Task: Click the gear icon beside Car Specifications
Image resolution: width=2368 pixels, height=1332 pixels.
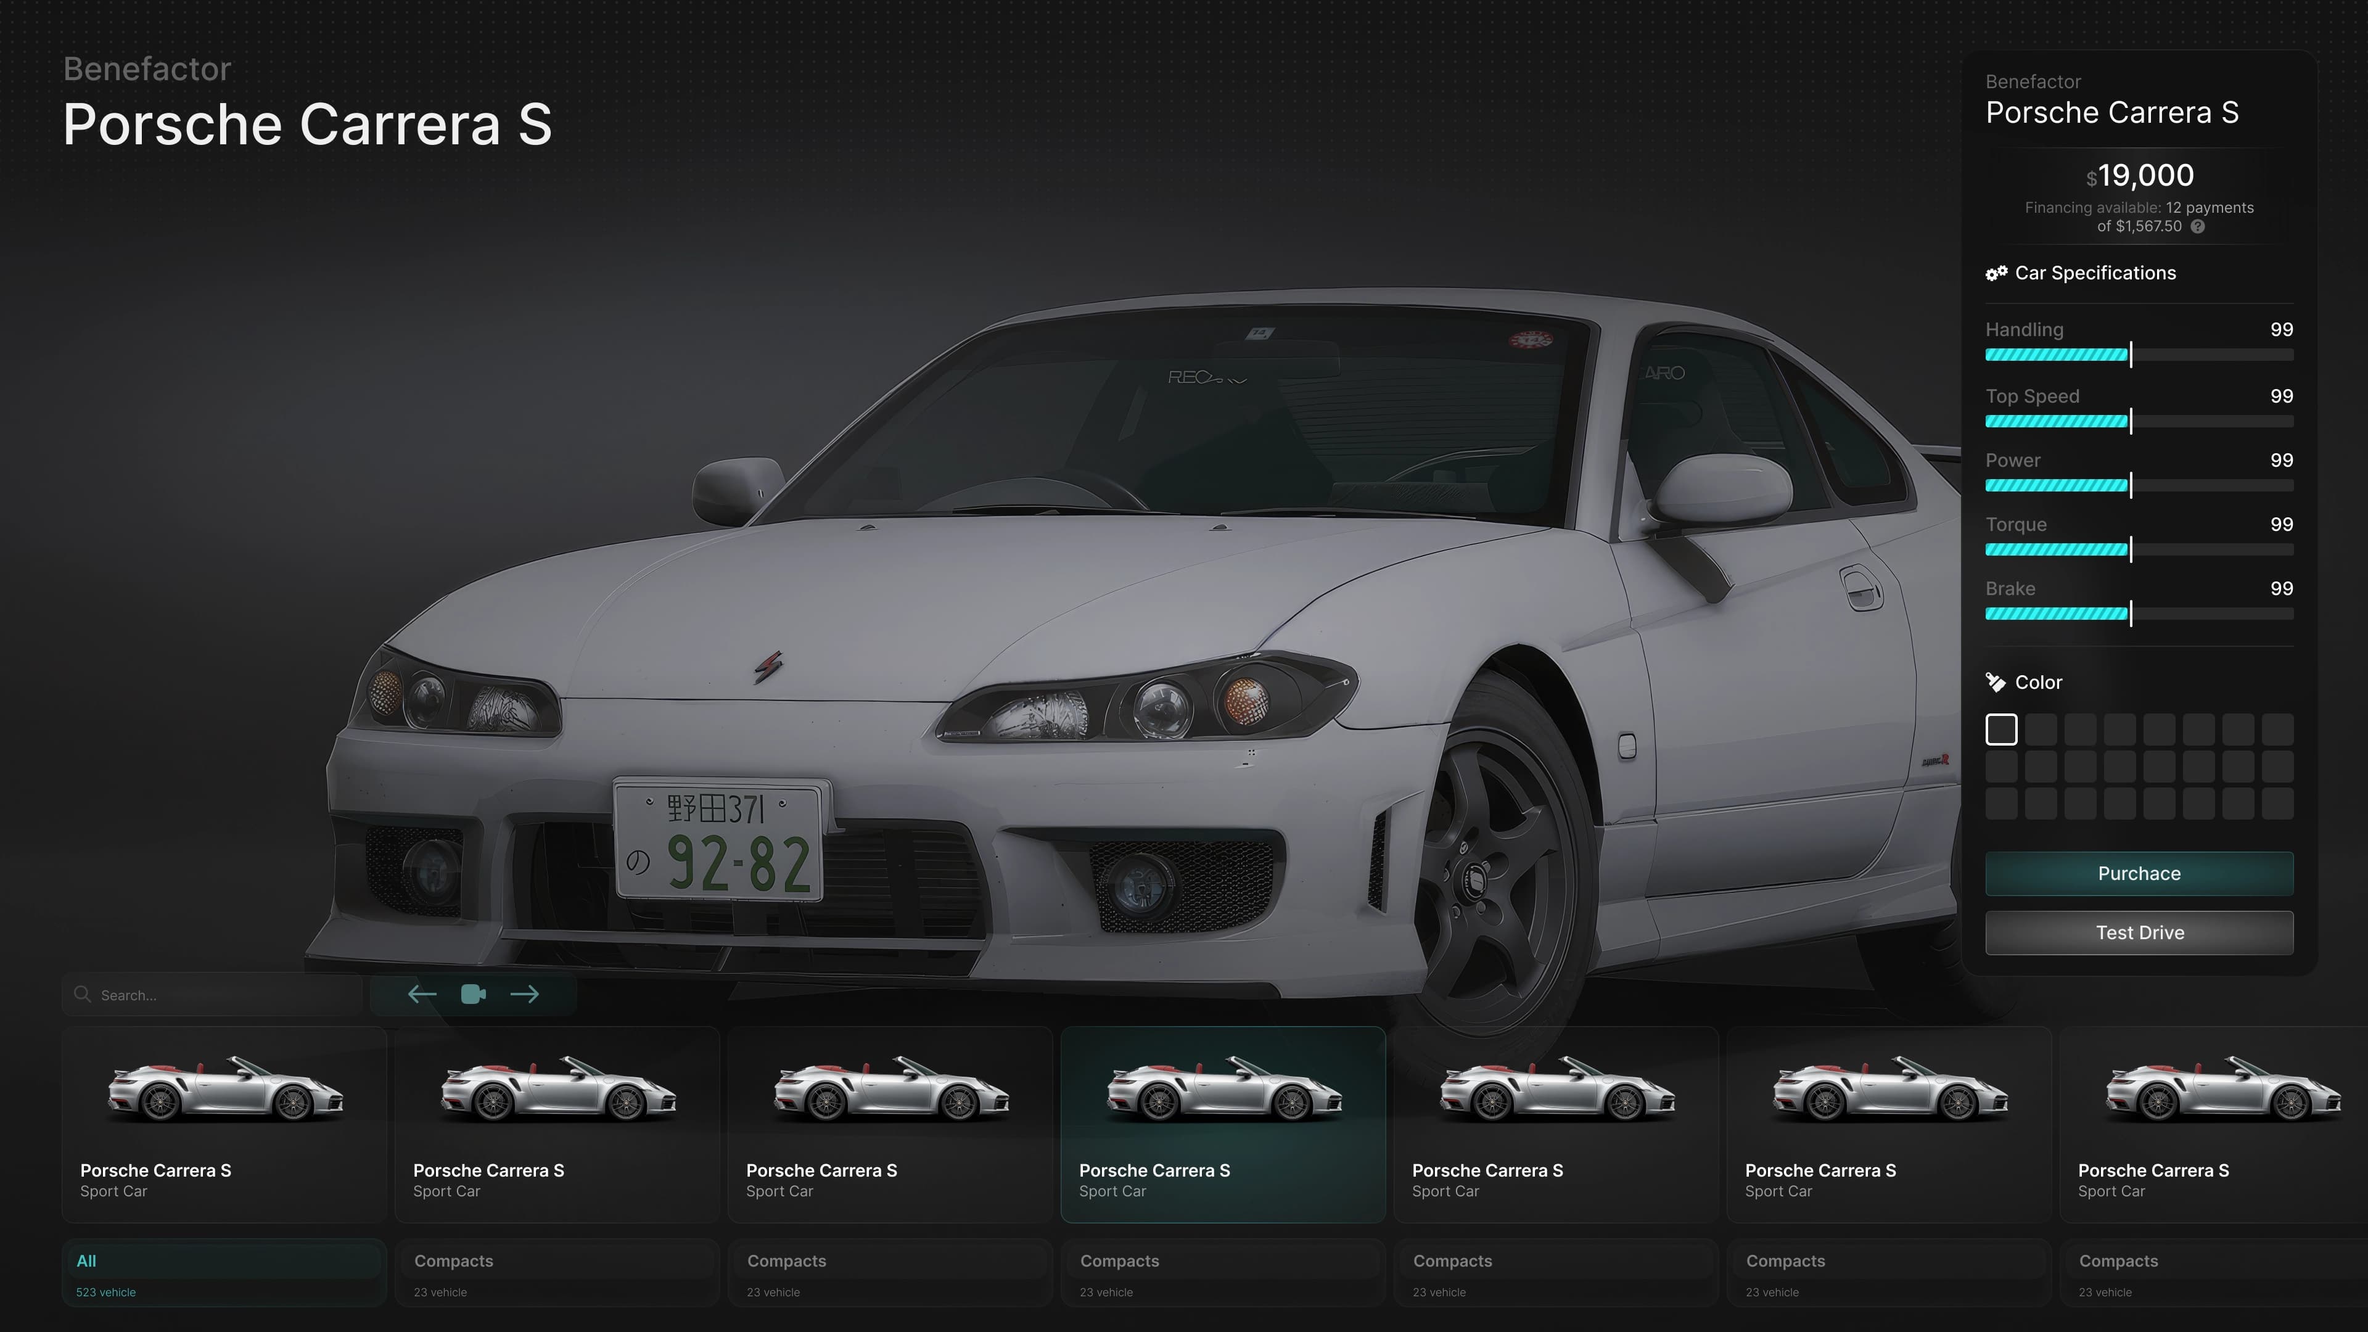Action: pos(1997,272)
